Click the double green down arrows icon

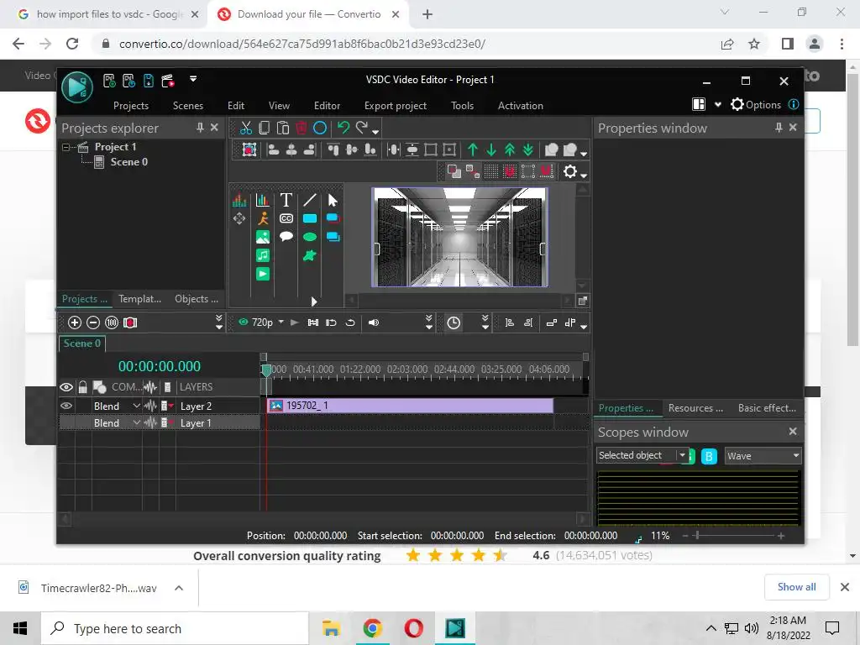(x=528, y=149)
